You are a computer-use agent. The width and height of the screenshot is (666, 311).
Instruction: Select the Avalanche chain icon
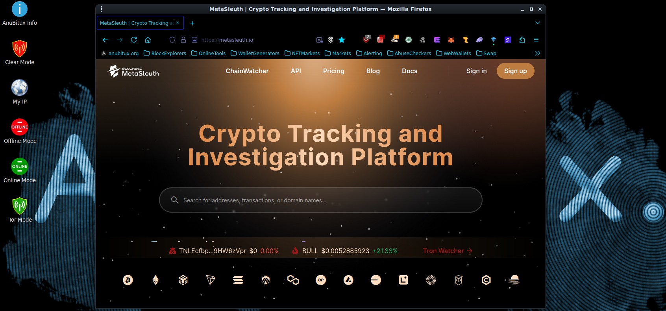click(x=348, y=280)
